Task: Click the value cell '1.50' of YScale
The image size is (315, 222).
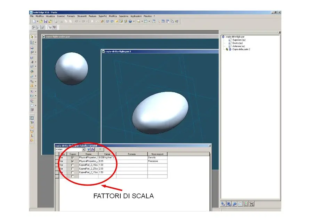Action: pyautogui.click(x=107, y=172)
